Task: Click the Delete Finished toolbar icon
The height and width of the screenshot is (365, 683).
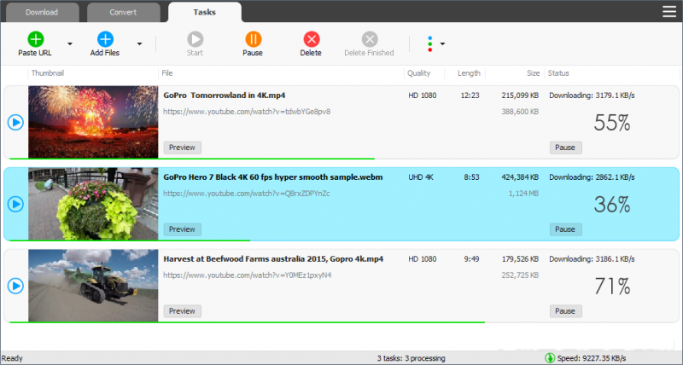Action: pos(369,38)
